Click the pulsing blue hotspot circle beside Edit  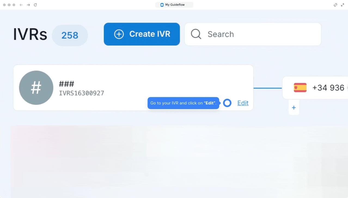click(227, 103)
